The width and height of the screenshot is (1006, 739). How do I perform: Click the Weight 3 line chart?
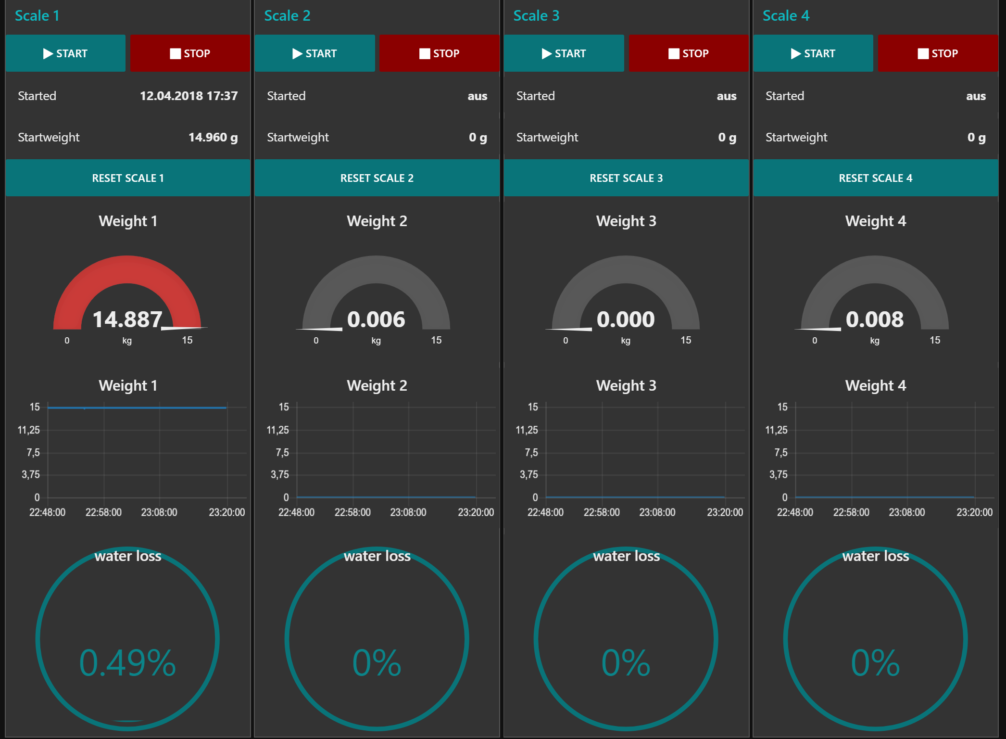pos(629,459)
